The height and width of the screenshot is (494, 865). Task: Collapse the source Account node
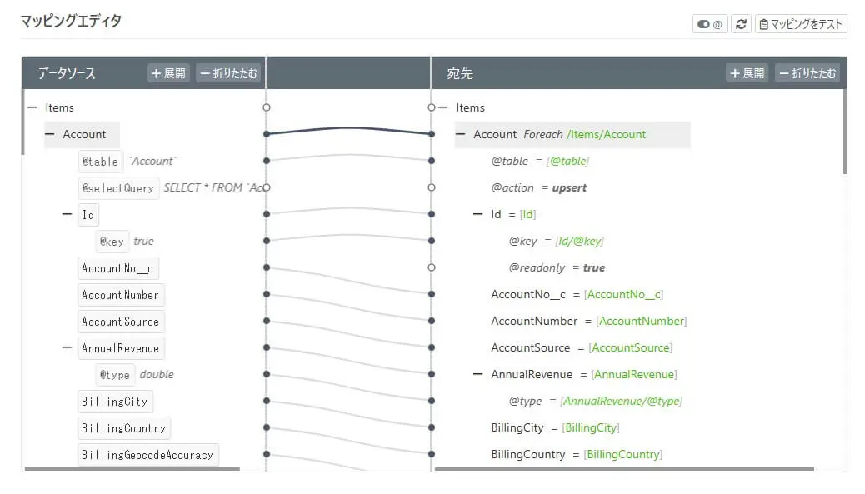coord(49,134)
